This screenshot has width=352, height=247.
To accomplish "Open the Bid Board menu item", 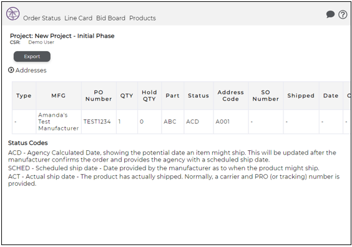I will pos(110,18).
